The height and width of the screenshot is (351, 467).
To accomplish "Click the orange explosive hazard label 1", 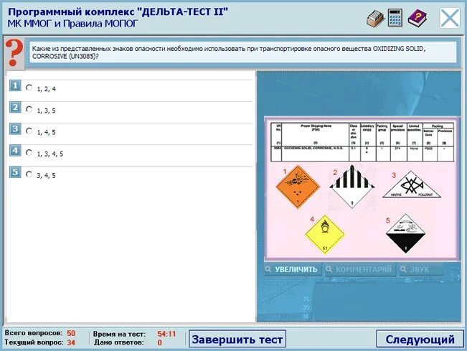I will pyautogui.click(x=298, y=187).
